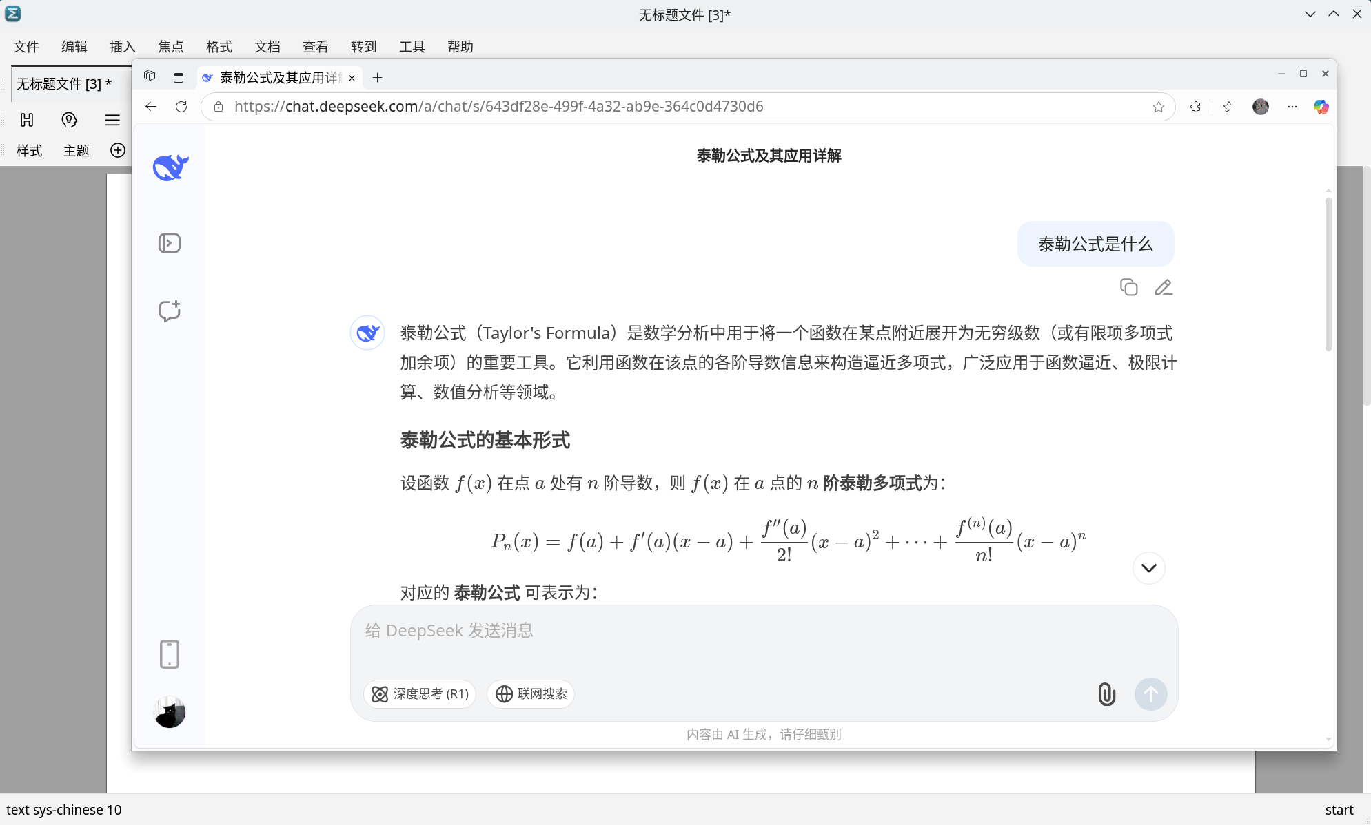Start a new chat with the plus-bubble icon

coord(170,311)
